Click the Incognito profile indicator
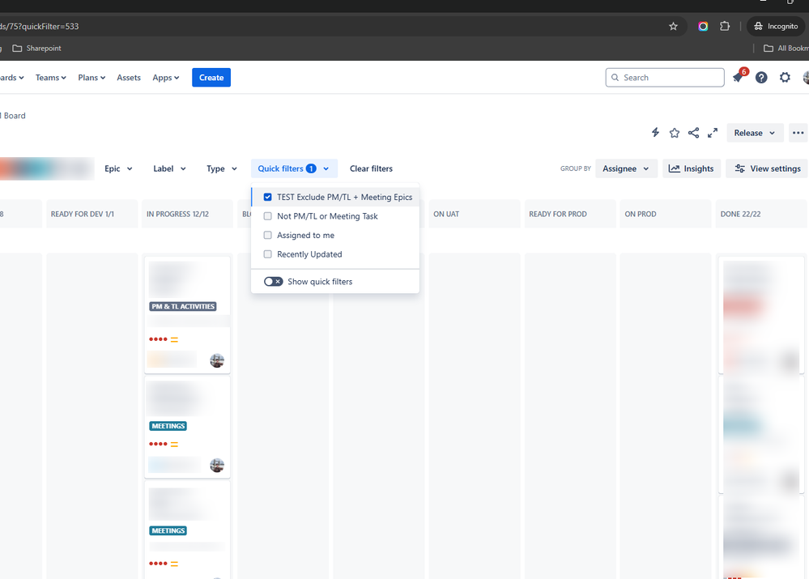Viewport: 809px width, 579px height. pos(776,26)
